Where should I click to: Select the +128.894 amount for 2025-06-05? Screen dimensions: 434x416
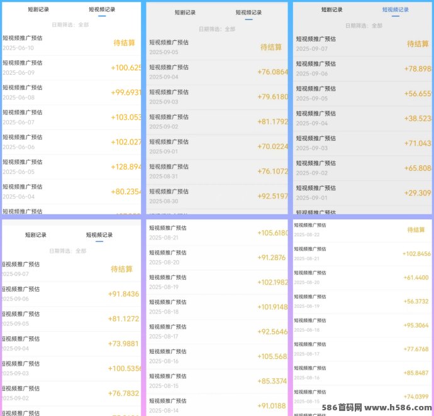(x=126, y=167)
